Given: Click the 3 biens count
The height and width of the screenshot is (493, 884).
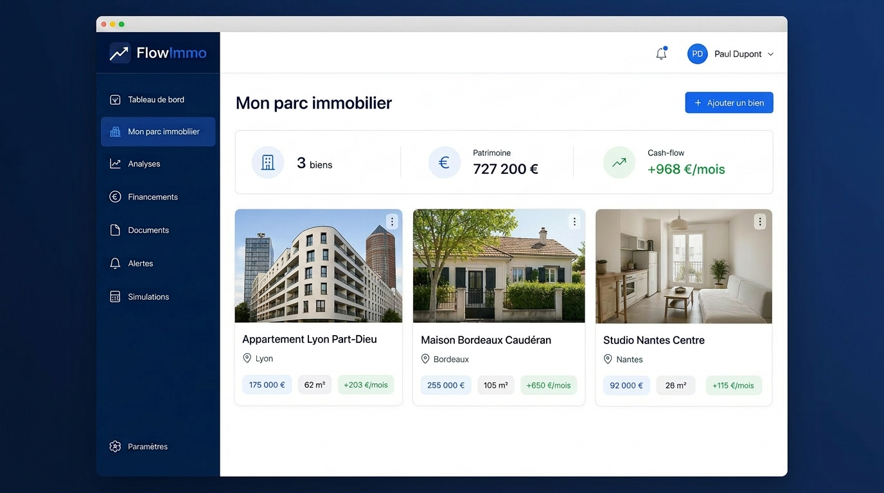Looking at the screenshot, I should click(x=315, y=164).
